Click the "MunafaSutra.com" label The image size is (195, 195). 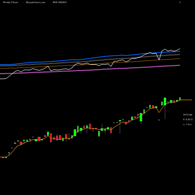[x=35, y=2]
